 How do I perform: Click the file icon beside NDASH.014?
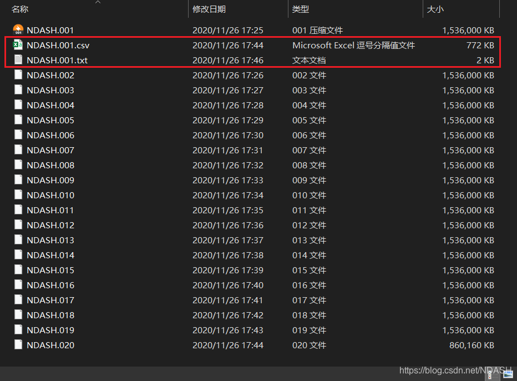coord(18,255)
